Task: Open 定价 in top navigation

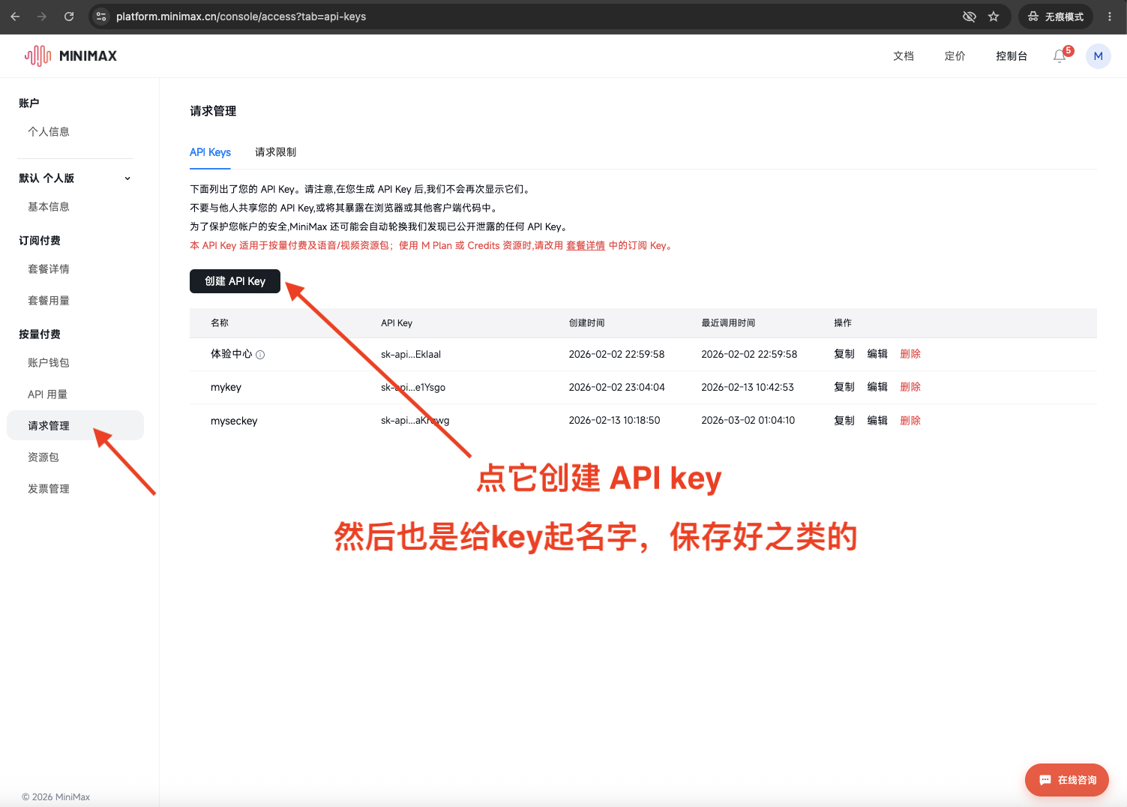Action: pyautogui.click(x=955, y=56)
